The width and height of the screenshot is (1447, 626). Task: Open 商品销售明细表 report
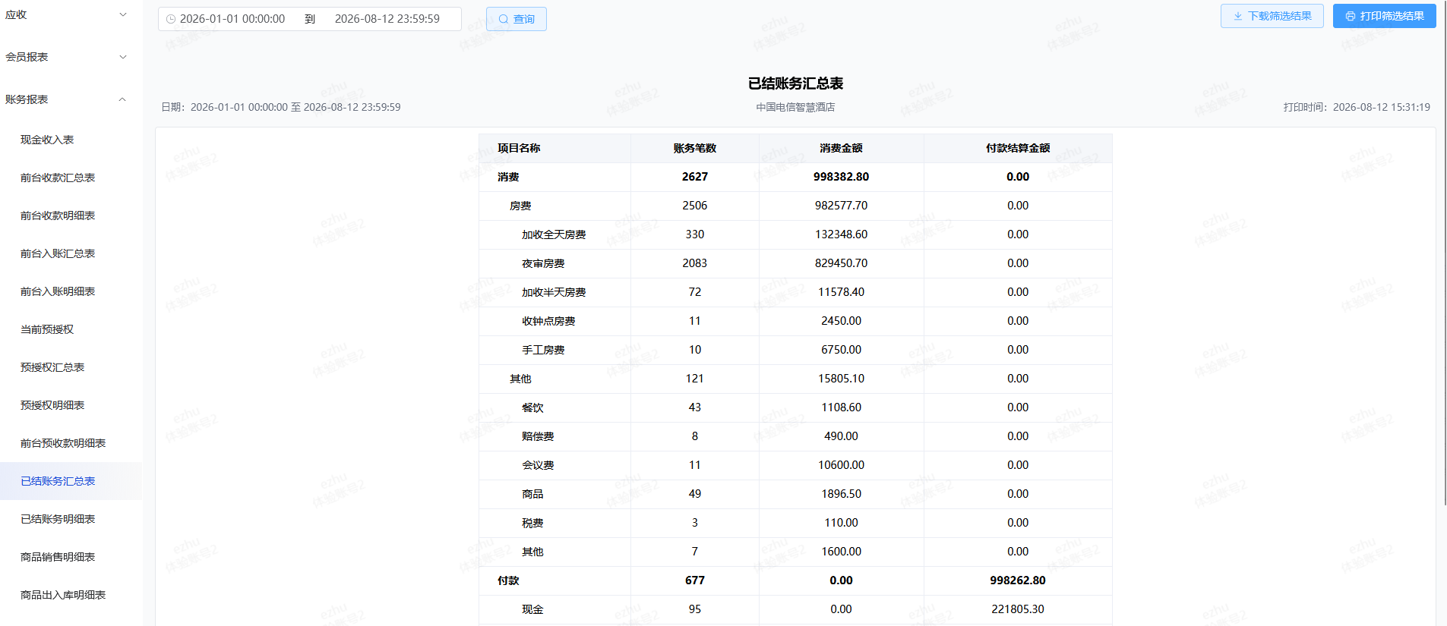click(58, 557)
